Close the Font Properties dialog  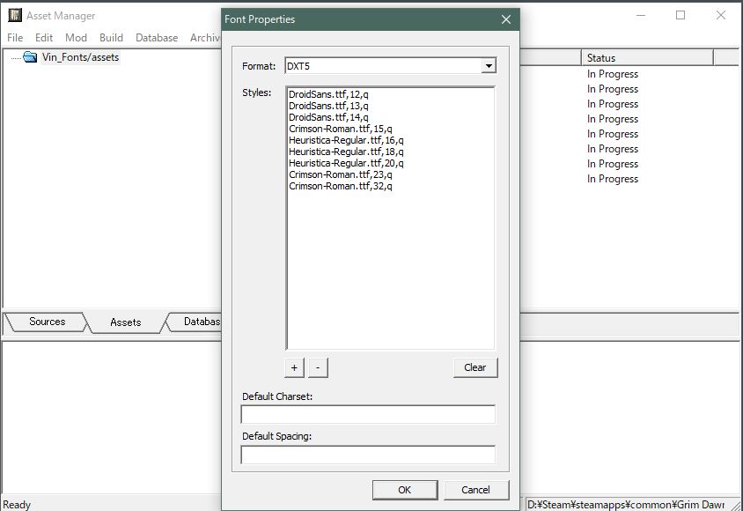tap(505, 19)
